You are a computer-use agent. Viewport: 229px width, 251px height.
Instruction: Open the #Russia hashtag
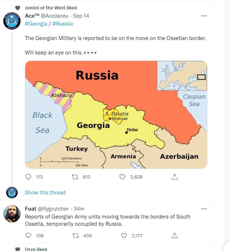point(62,24)
